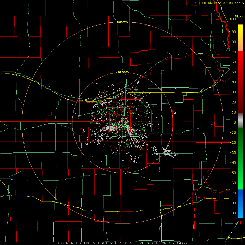Screen dimensions: 245x245
Task: Pick the dark red segment near 20
Action: [240, 102]
